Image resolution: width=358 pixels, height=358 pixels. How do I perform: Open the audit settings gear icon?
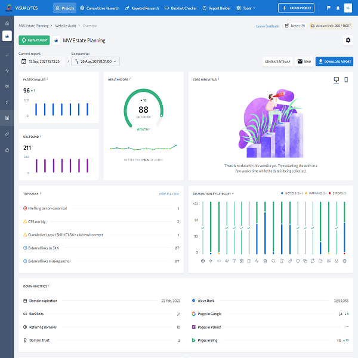[348, 40]
